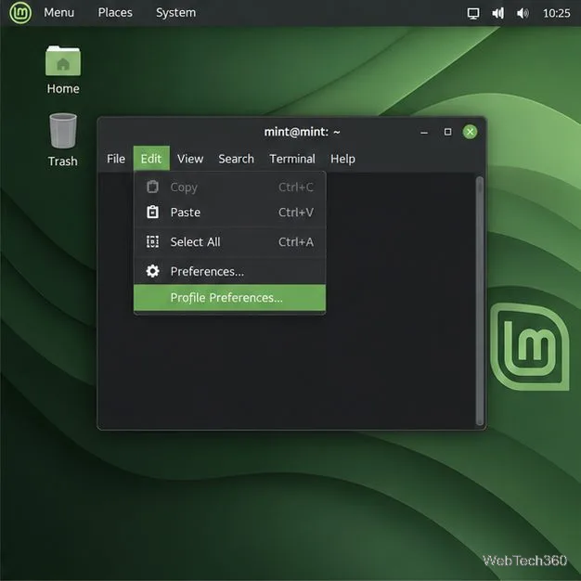The height and width of the screenshot is (581, 581).
Task: Click the 10:25 clock in panel
Action: (556, 13)
